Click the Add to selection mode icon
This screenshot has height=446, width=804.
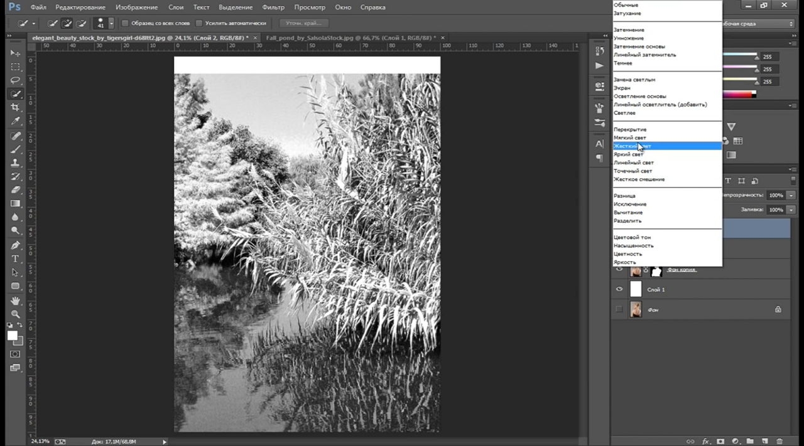[x=67, y=23]
